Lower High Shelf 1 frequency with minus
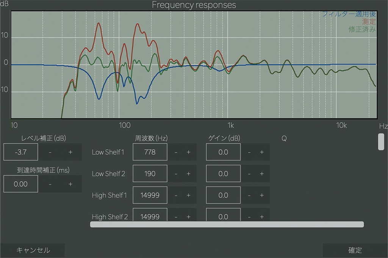388x258 pixels. point(176,195)
